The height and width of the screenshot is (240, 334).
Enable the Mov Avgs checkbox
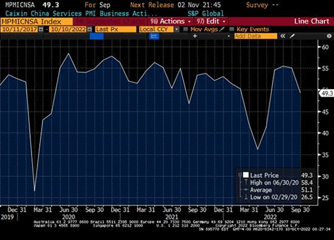tap(186, 29)
